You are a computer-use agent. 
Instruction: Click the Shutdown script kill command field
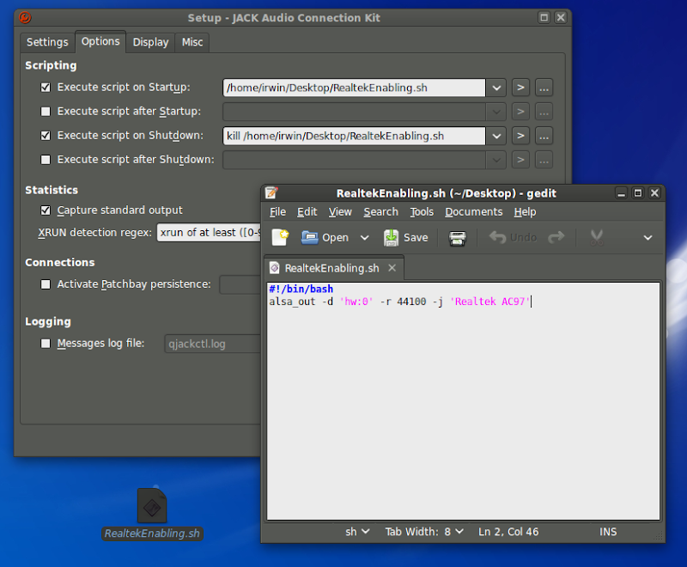[x=354, y=136]
